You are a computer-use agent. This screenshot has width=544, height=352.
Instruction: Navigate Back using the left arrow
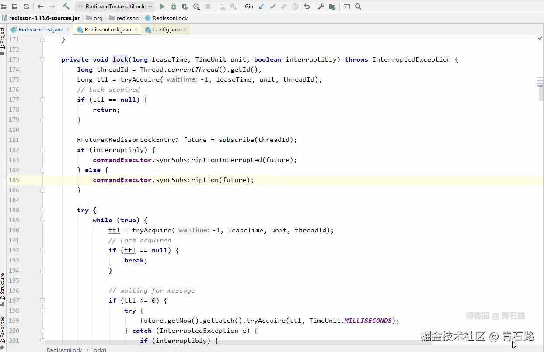41,7
